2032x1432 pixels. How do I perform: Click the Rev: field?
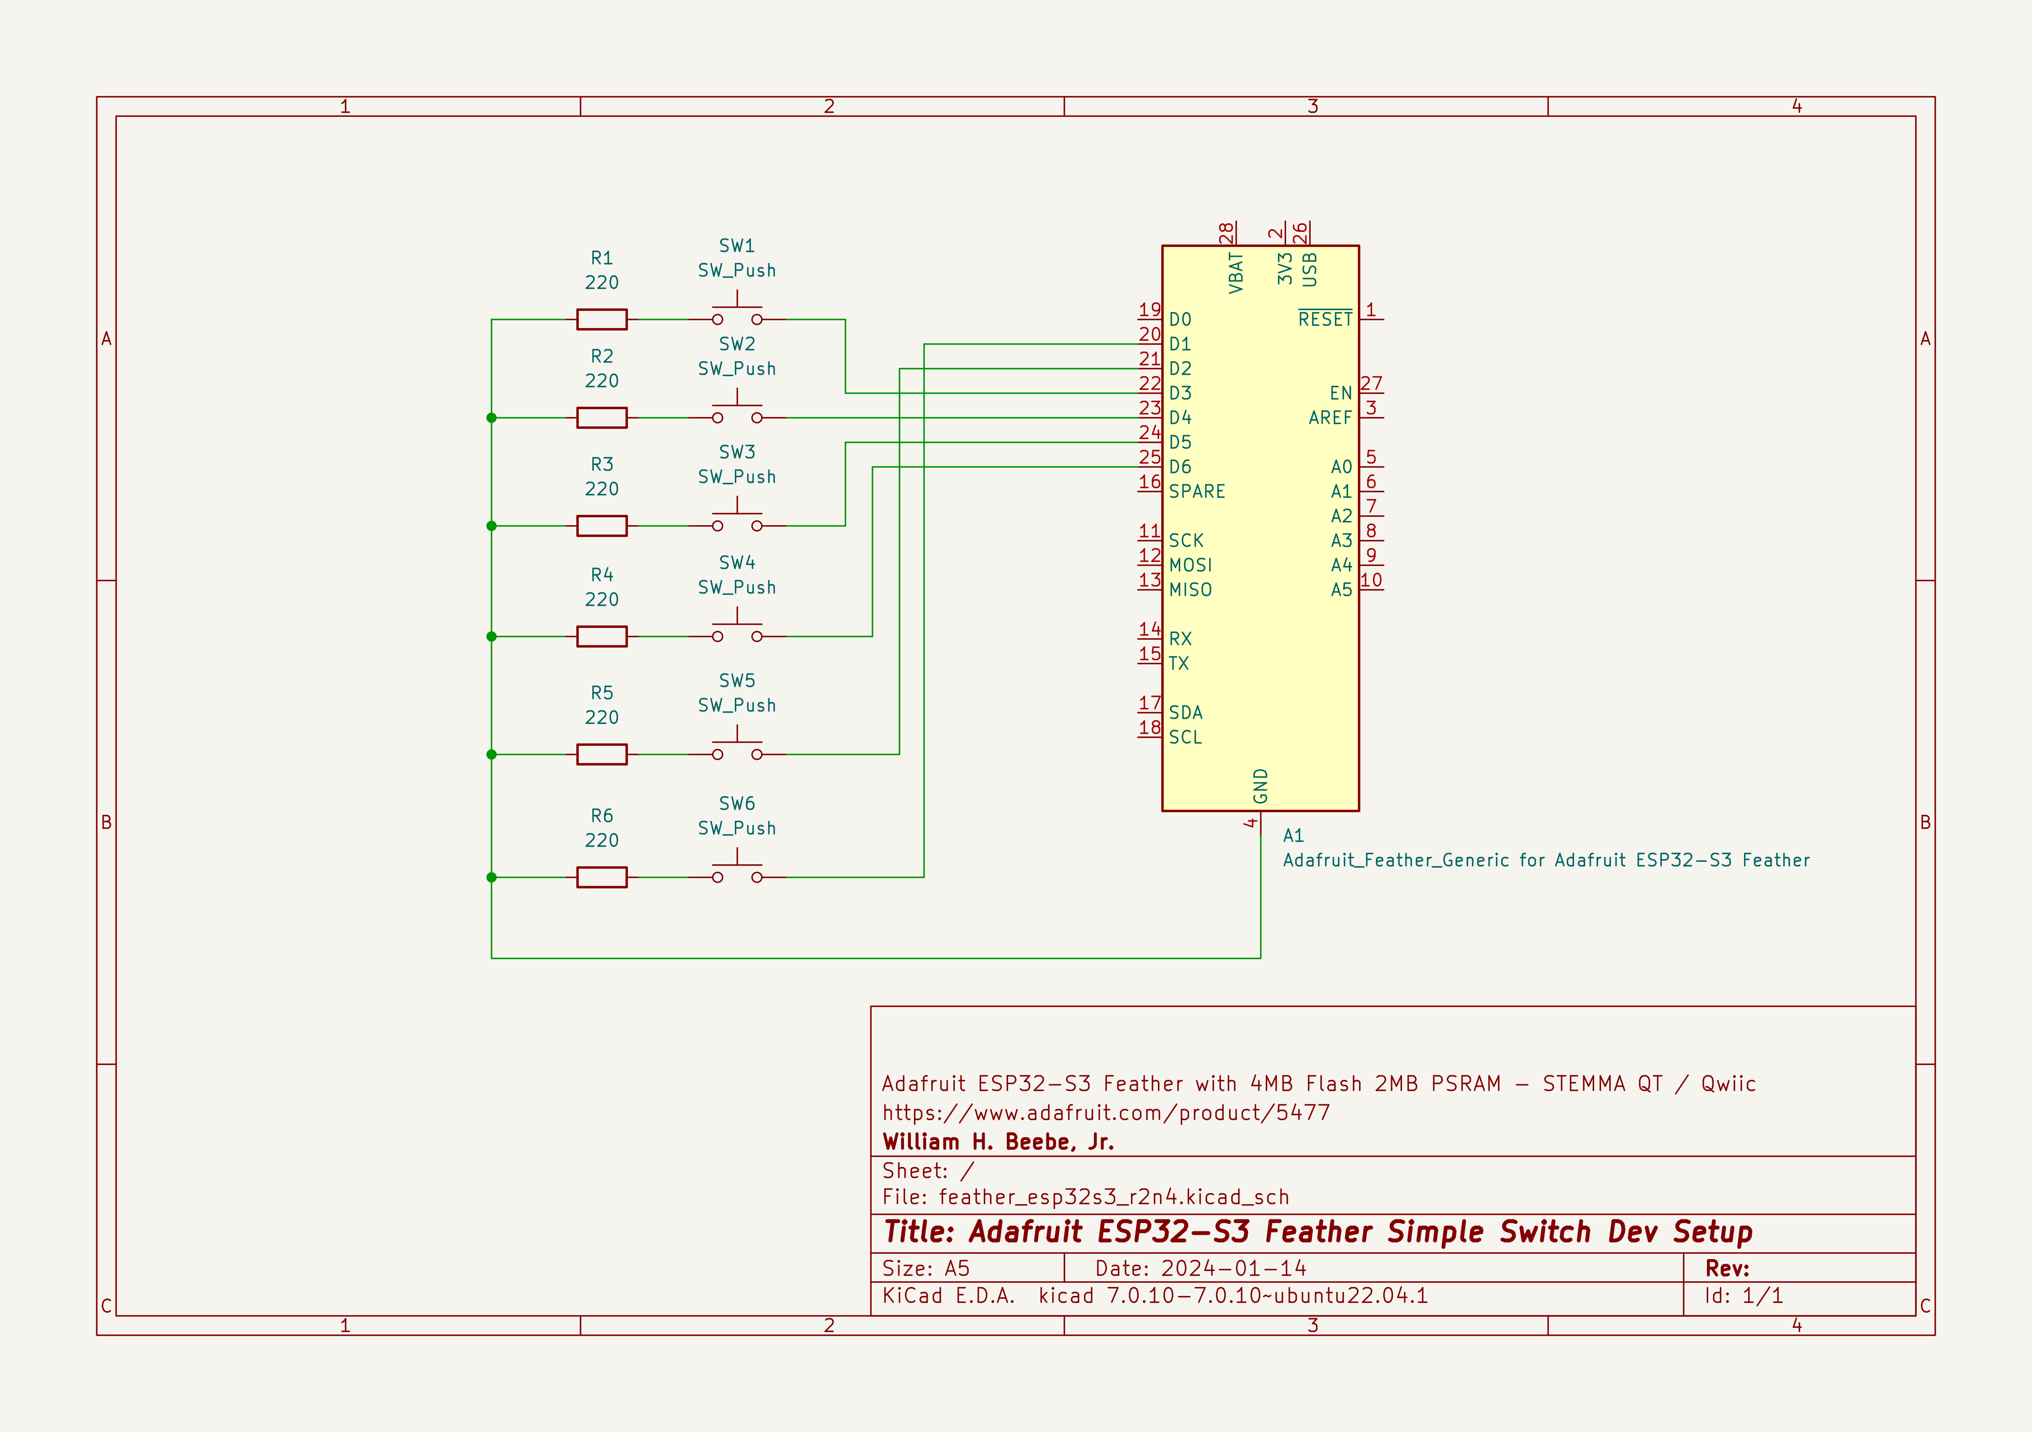1728,1268
